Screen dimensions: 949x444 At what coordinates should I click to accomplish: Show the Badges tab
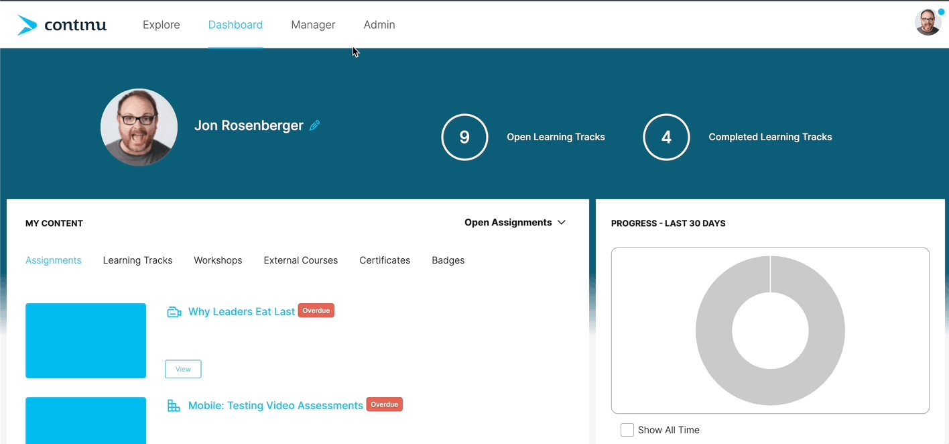448,260
